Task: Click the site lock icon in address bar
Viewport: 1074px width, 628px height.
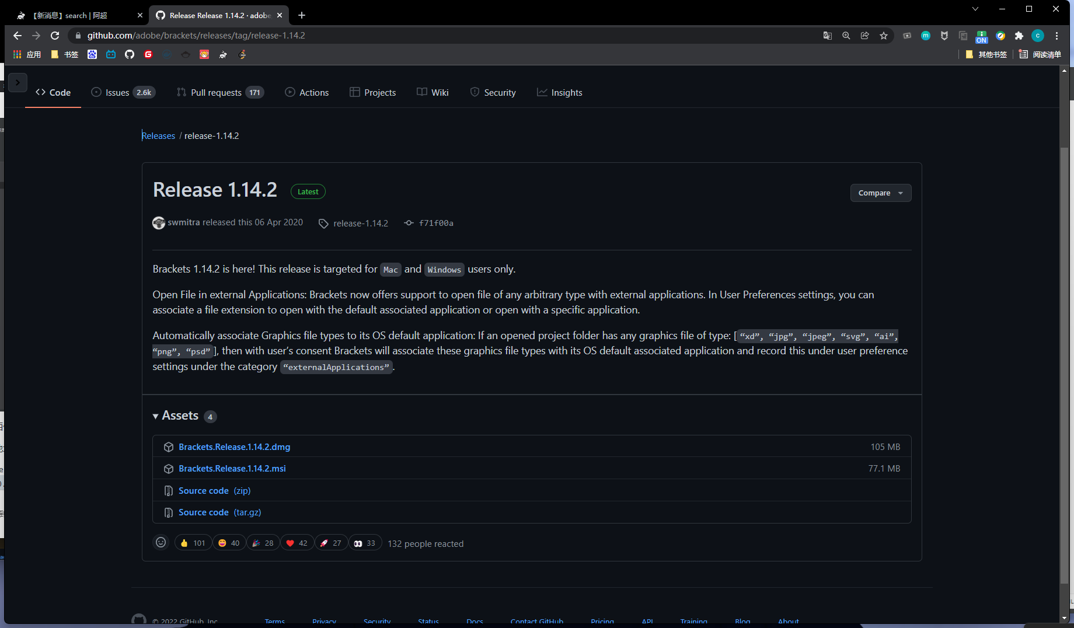Action: click(x=78, y=36)
